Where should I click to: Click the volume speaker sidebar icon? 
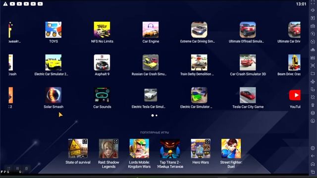[x=313, y=10]
